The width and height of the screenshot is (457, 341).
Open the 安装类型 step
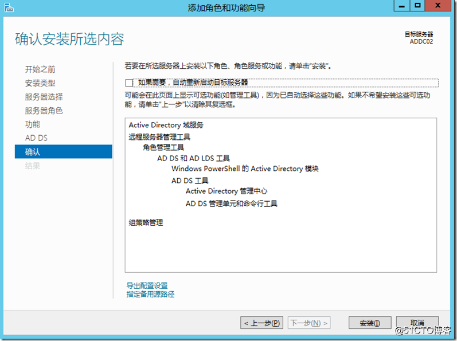pyautogui.click(x=40, y=83)
